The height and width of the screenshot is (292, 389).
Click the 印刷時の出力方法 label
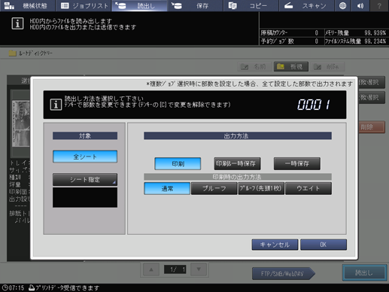pos(238,177)
